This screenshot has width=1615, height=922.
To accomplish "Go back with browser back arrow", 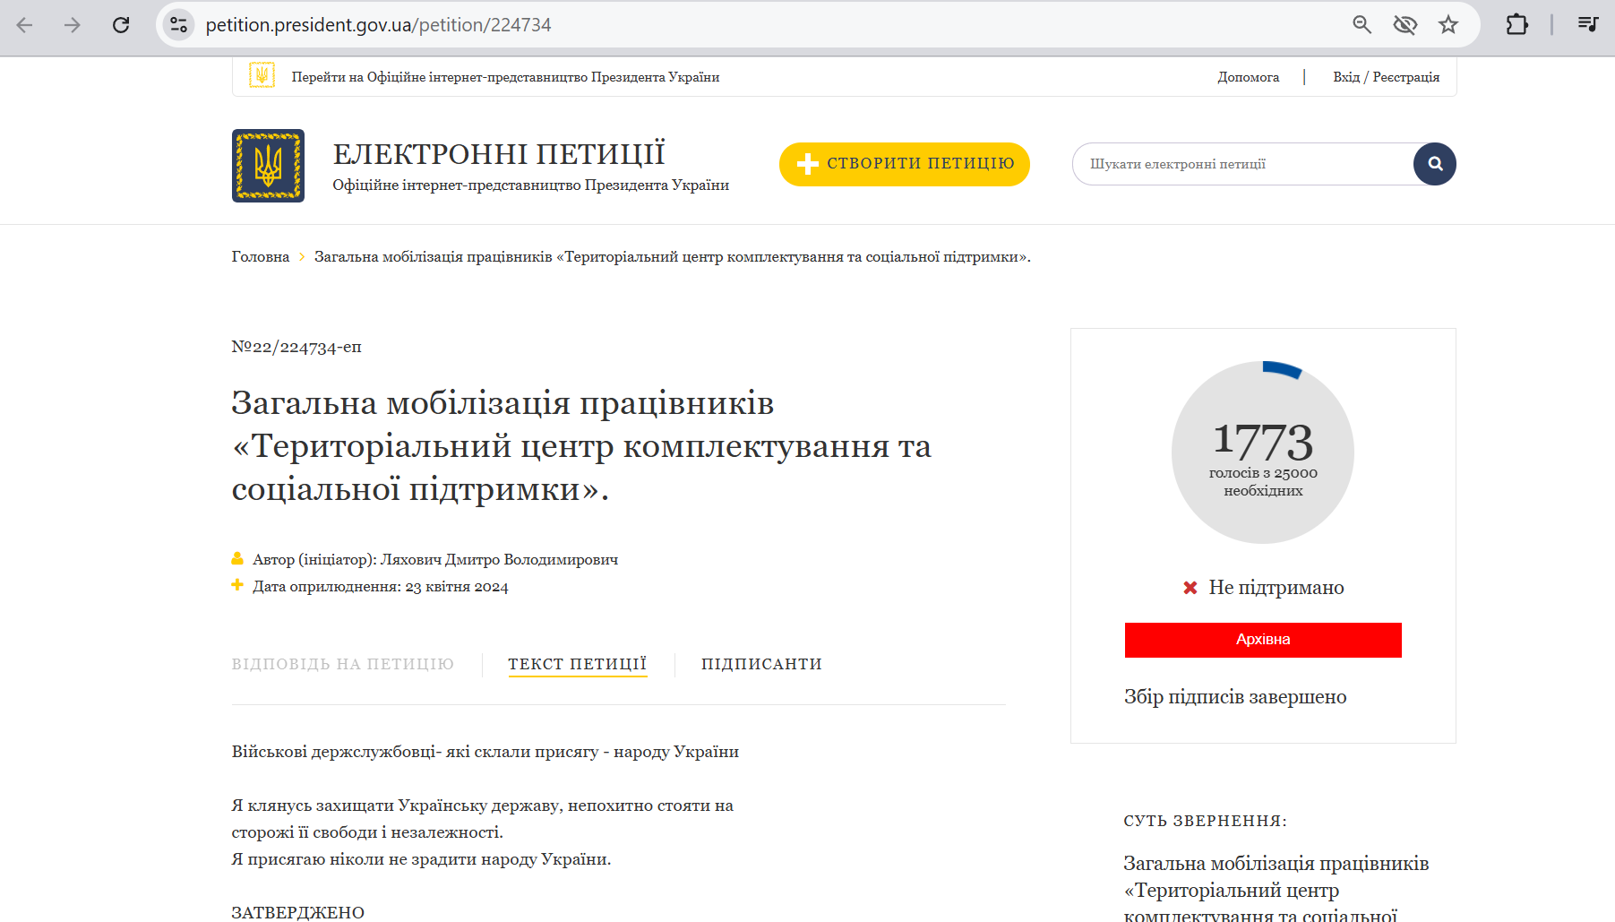I will pyautogui.click(x=25, y=25).
